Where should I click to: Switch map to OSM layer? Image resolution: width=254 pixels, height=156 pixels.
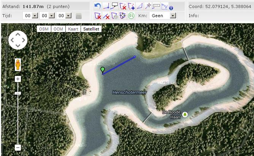click(x=44, y=29)
